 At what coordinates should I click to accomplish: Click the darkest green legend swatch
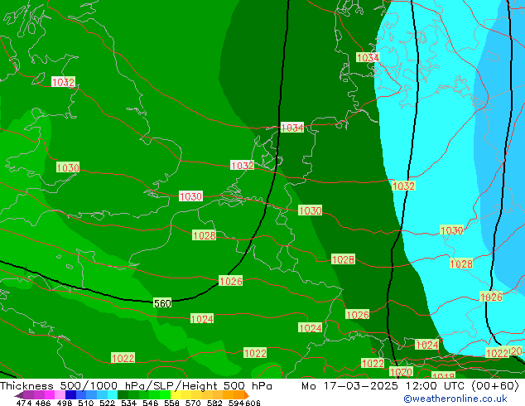(x=123, y=395)
